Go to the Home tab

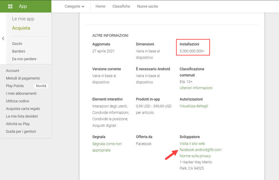coord(100,7)
